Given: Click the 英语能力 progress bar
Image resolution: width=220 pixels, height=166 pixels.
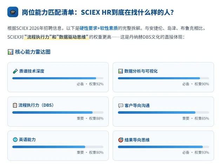Looking at the screenshot, I should 58,147.
